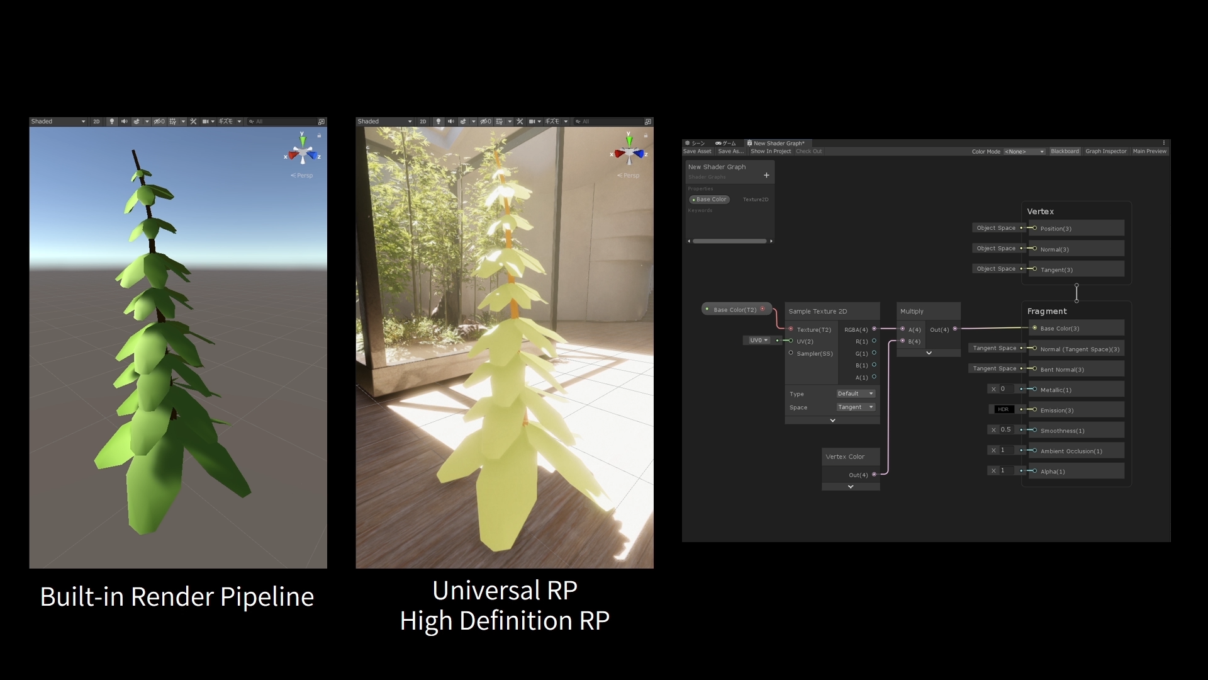Click Show In Project button
Screen dimensions: 1208x680
pos(770,151)
